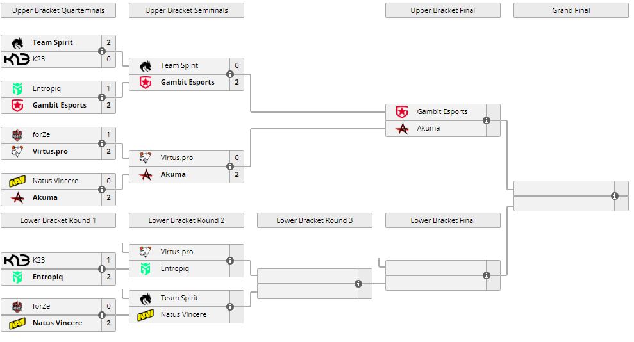Click the Upper Bracket Quarterfinals header
The height and width of the screenshot is (342, 634).
58,10
